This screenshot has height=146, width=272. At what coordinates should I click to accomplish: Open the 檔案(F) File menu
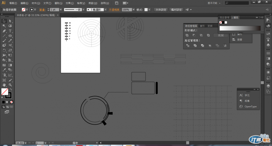point(13,3)
